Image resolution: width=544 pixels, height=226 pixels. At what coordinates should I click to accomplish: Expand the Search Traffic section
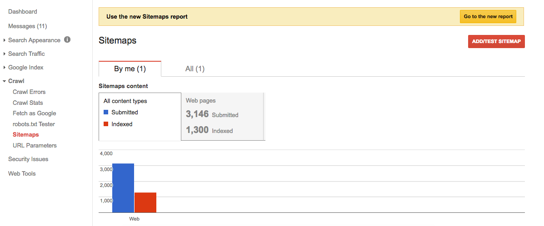click(x=5, y=54)
